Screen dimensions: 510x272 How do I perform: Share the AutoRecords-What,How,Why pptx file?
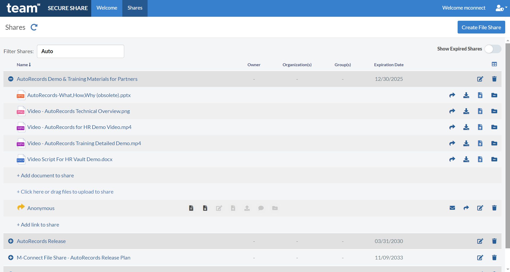pos(452,95)
